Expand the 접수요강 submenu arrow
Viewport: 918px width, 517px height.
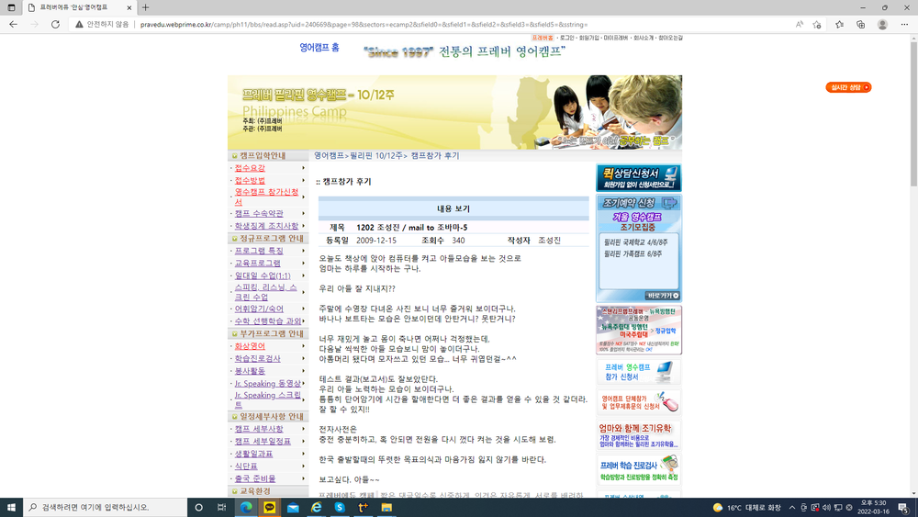click(303, 168)
